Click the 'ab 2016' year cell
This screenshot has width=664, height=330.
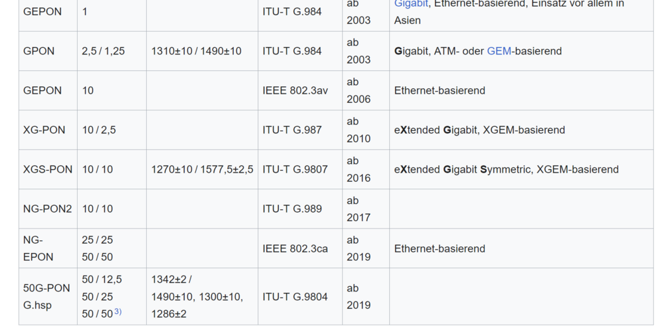366,169
